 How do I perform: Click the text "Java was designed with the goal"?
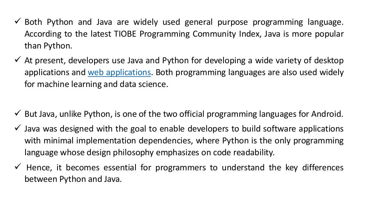(86, 129)
